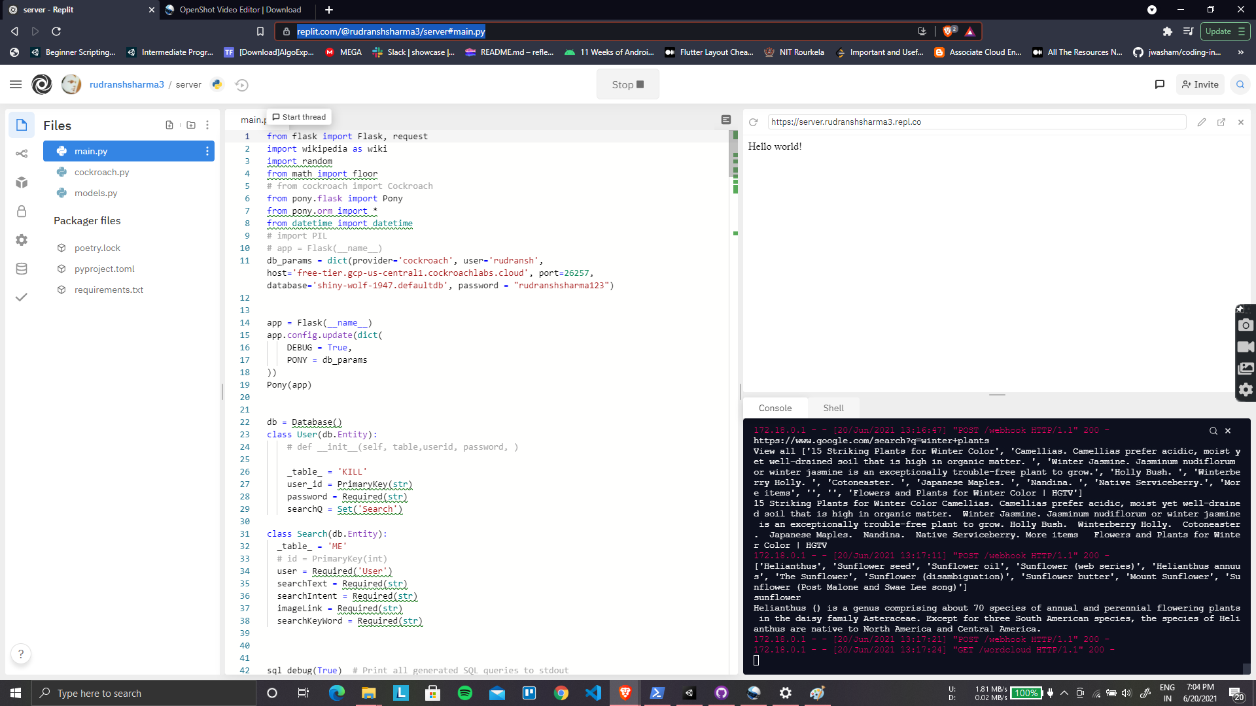Open the Packages panel in the sidebar

click(x=22, y=183)
